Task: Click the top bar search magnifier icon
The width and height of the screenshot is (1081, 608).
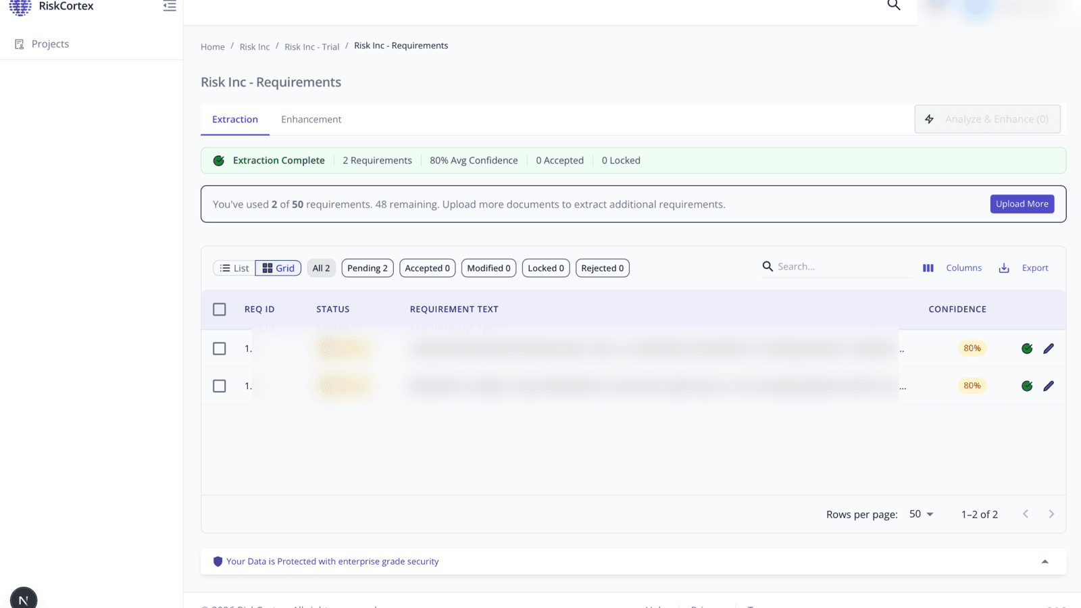Action: pos(894,5)
